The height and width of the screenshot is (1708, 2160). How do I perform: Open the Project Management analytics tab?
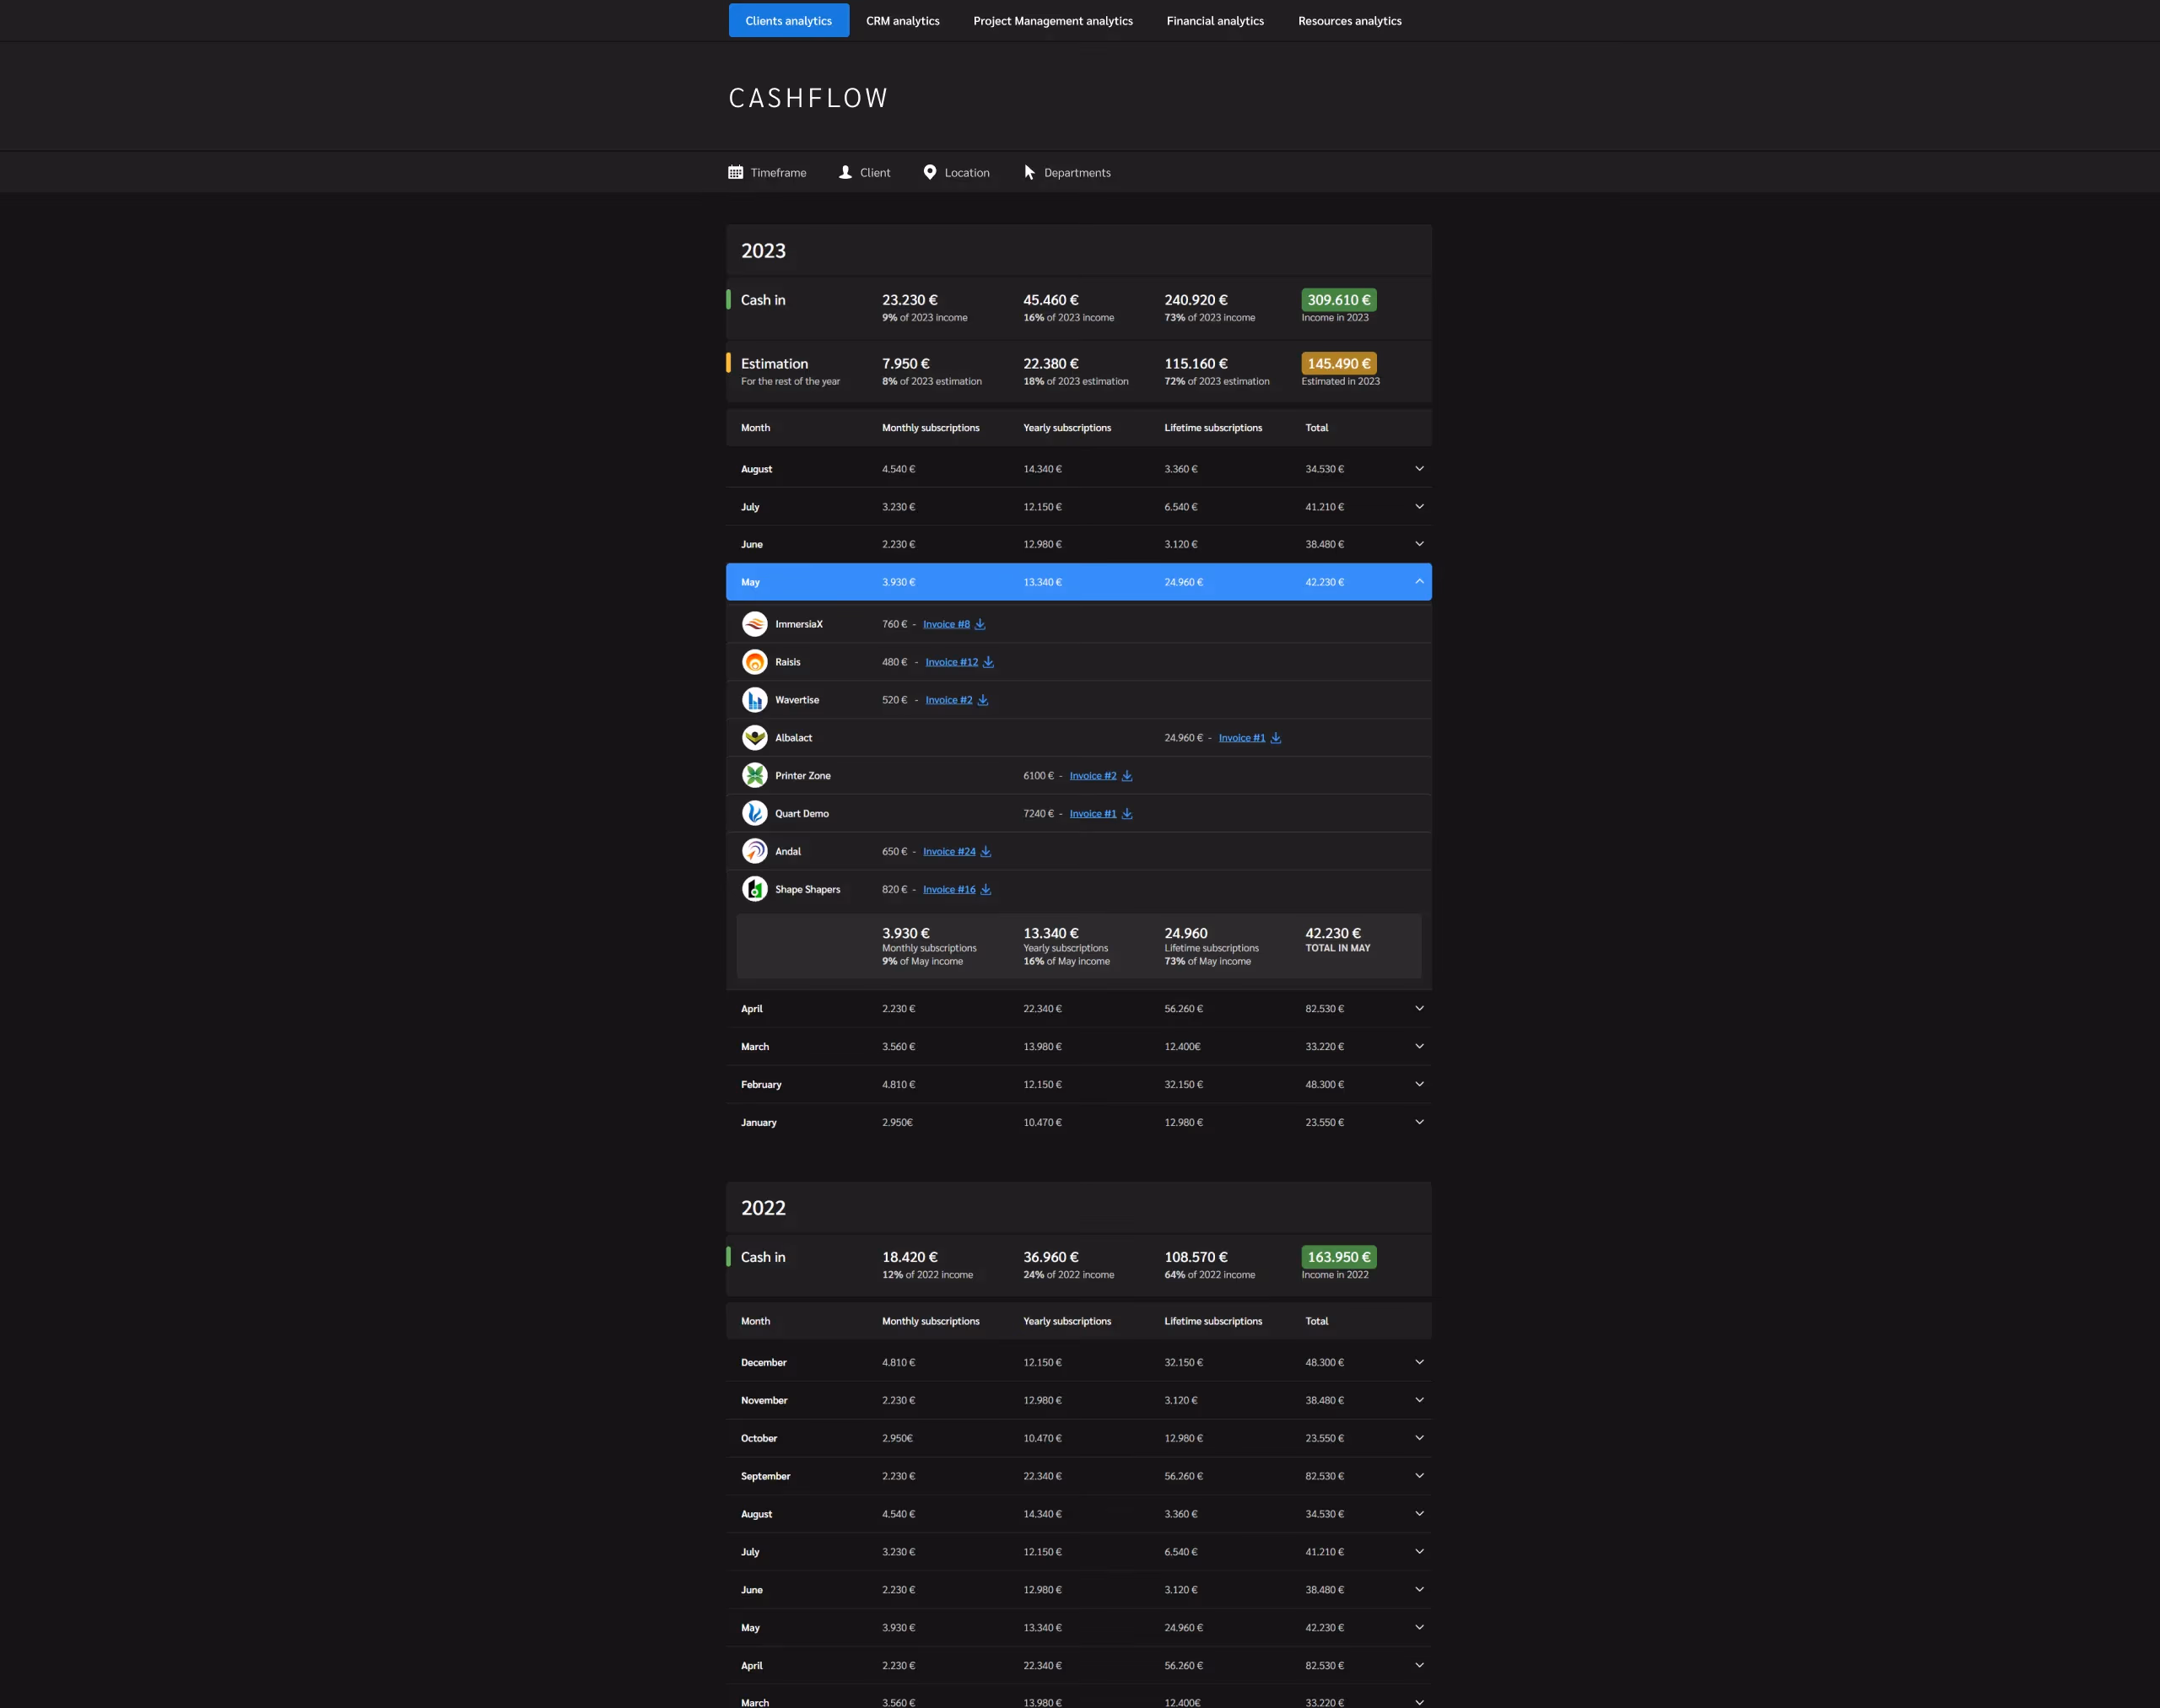pos(1052,21)
